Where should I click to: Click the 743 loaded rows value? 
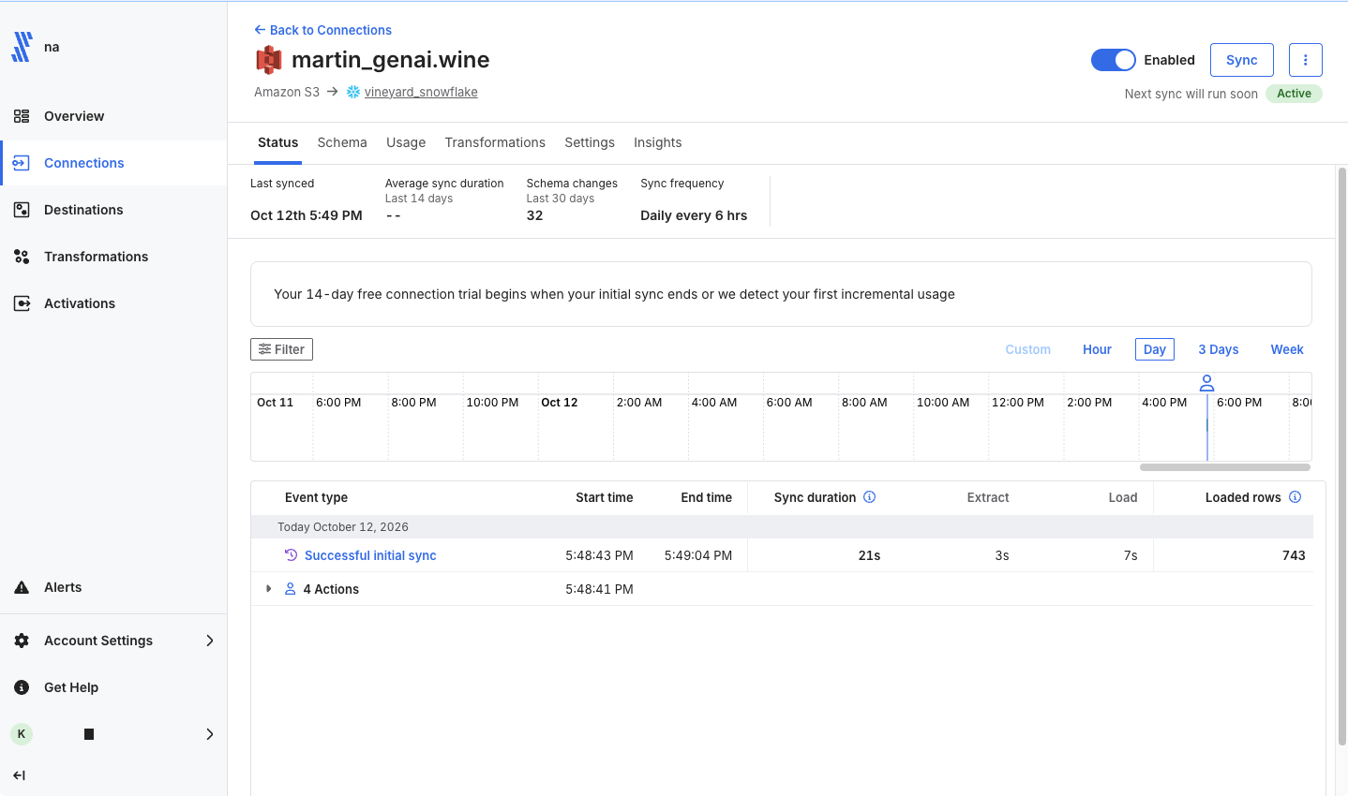(x=1294, y=555)
